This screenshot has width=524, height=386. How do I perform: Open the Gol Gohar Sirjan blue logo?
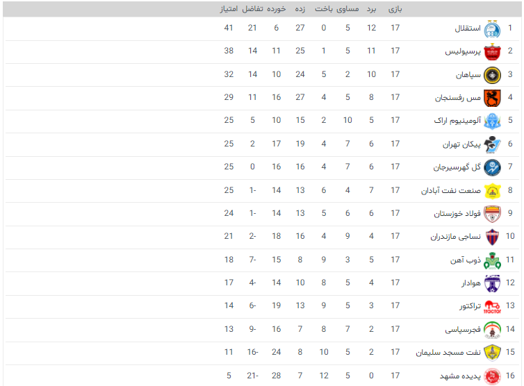coord(492,167)
